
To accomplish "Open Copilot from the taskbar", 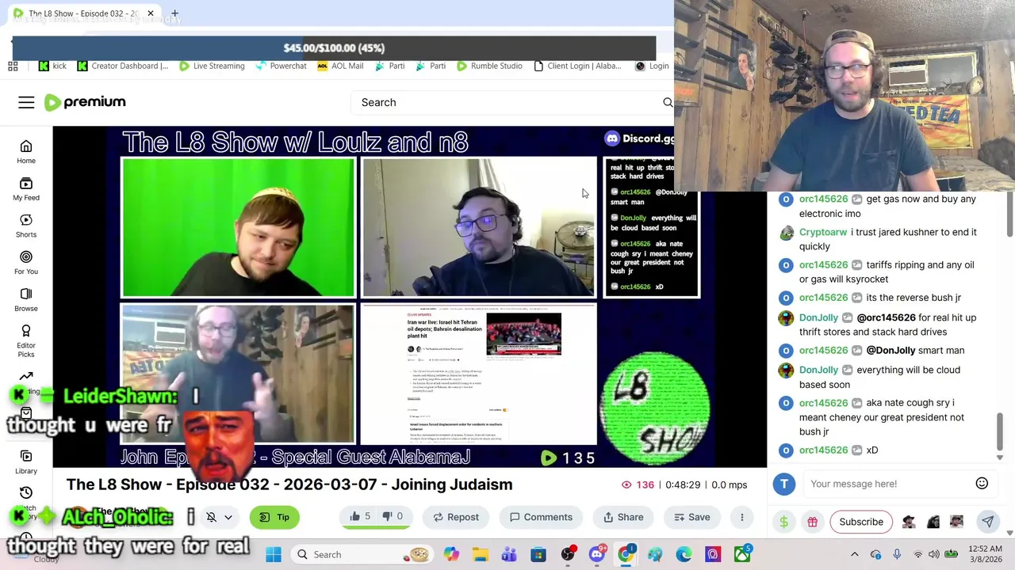I will (451, 554).
